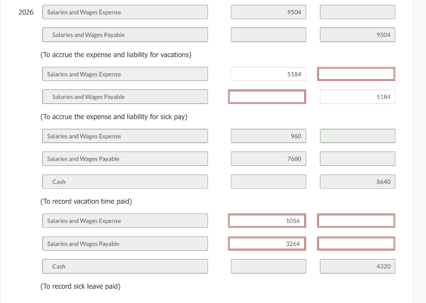Click empty red debit field beside 5184 credit

(267, 97)
